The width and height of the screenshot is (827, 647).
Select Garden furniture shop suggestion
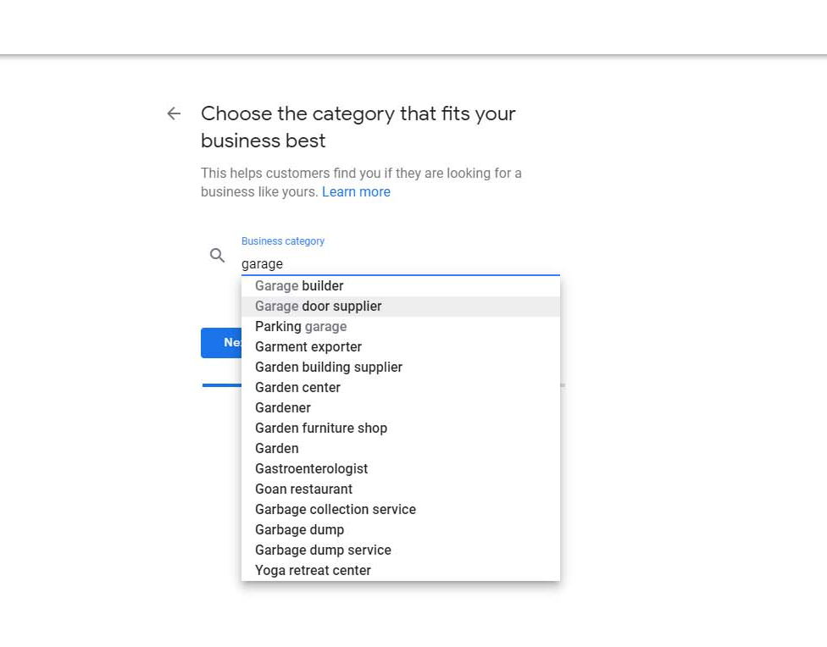pyautogui.click(x=321, y=428)
